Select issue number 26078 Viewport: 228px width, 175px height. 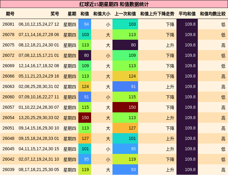pos(9,35)
